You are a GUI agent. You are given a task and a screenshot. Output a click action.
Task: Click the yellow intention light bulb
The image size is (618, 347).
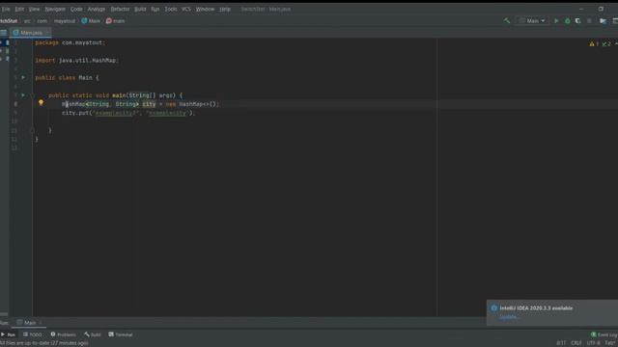(x=41, y=103)
